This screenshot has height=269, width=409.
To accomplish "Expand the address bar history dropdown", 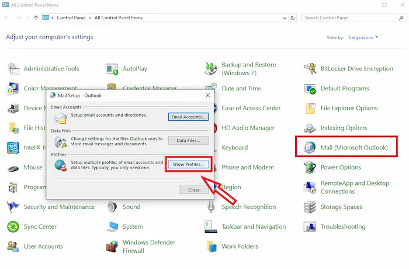I will click(x=285, y=18).
